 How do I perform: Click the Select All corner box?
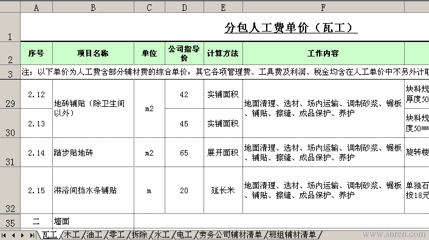pos(10,7)
